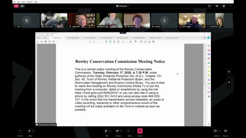Expand the Mic options arrow
The width and height of the screenshot is (246, 138).
pos(110,131)
